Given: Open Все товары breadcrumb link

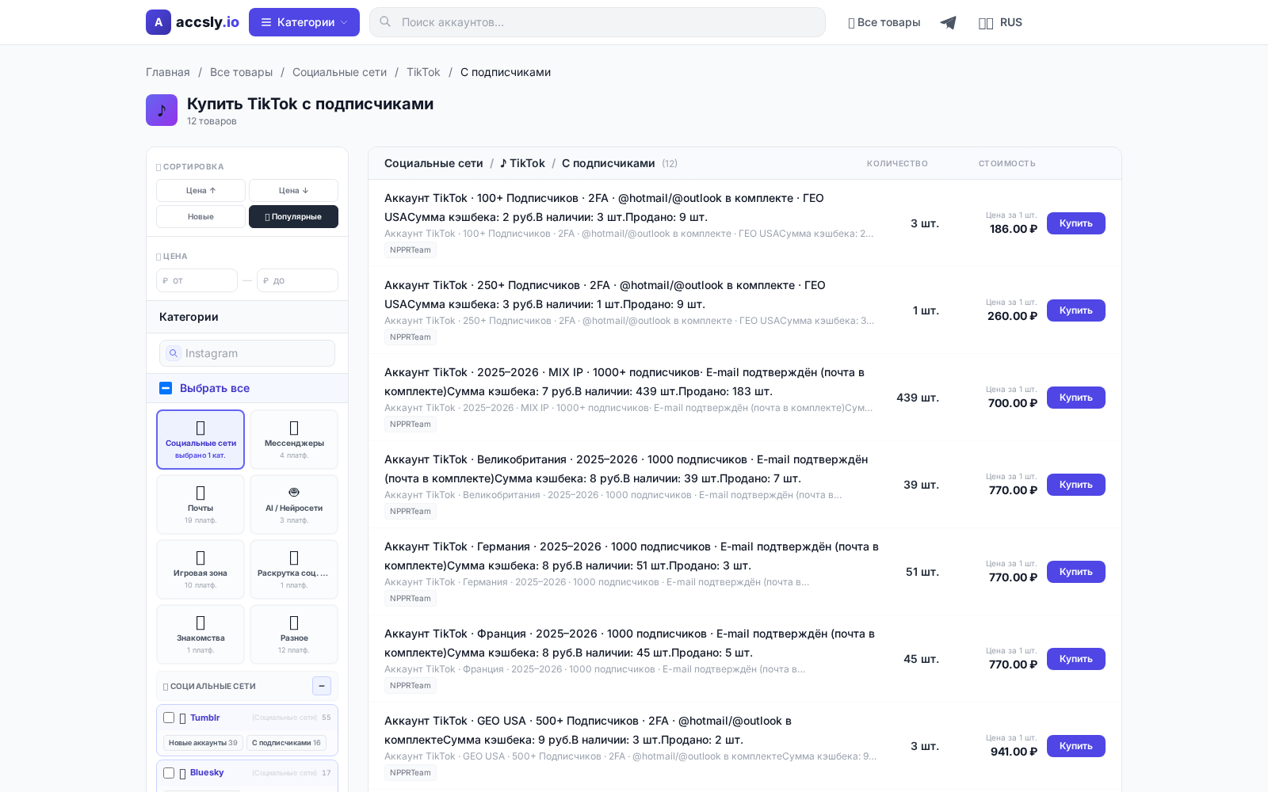Looking at the screenshot, I should pos(241,72).
